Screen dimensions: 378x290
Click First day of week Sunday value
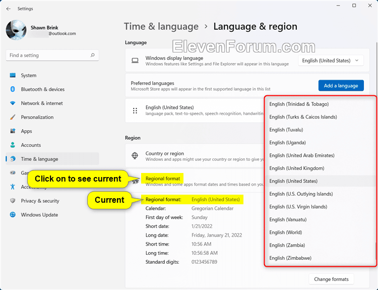pyautogui.click(x=200, y=217)
